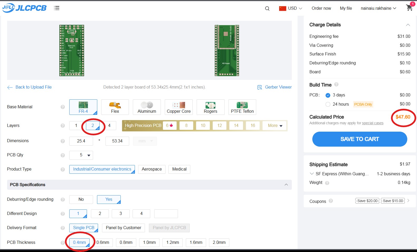417x252 pixels.
Task: Click the help icon next to Build Time
Action: (x=336, y=85)
